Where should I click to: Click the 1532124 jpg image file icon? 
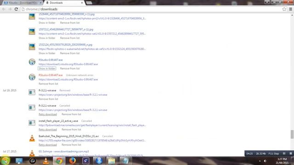pyautogui.click(x=32, y=47)
